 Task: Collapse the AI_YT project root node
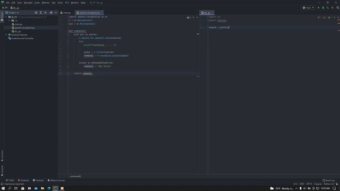point(6,17)
